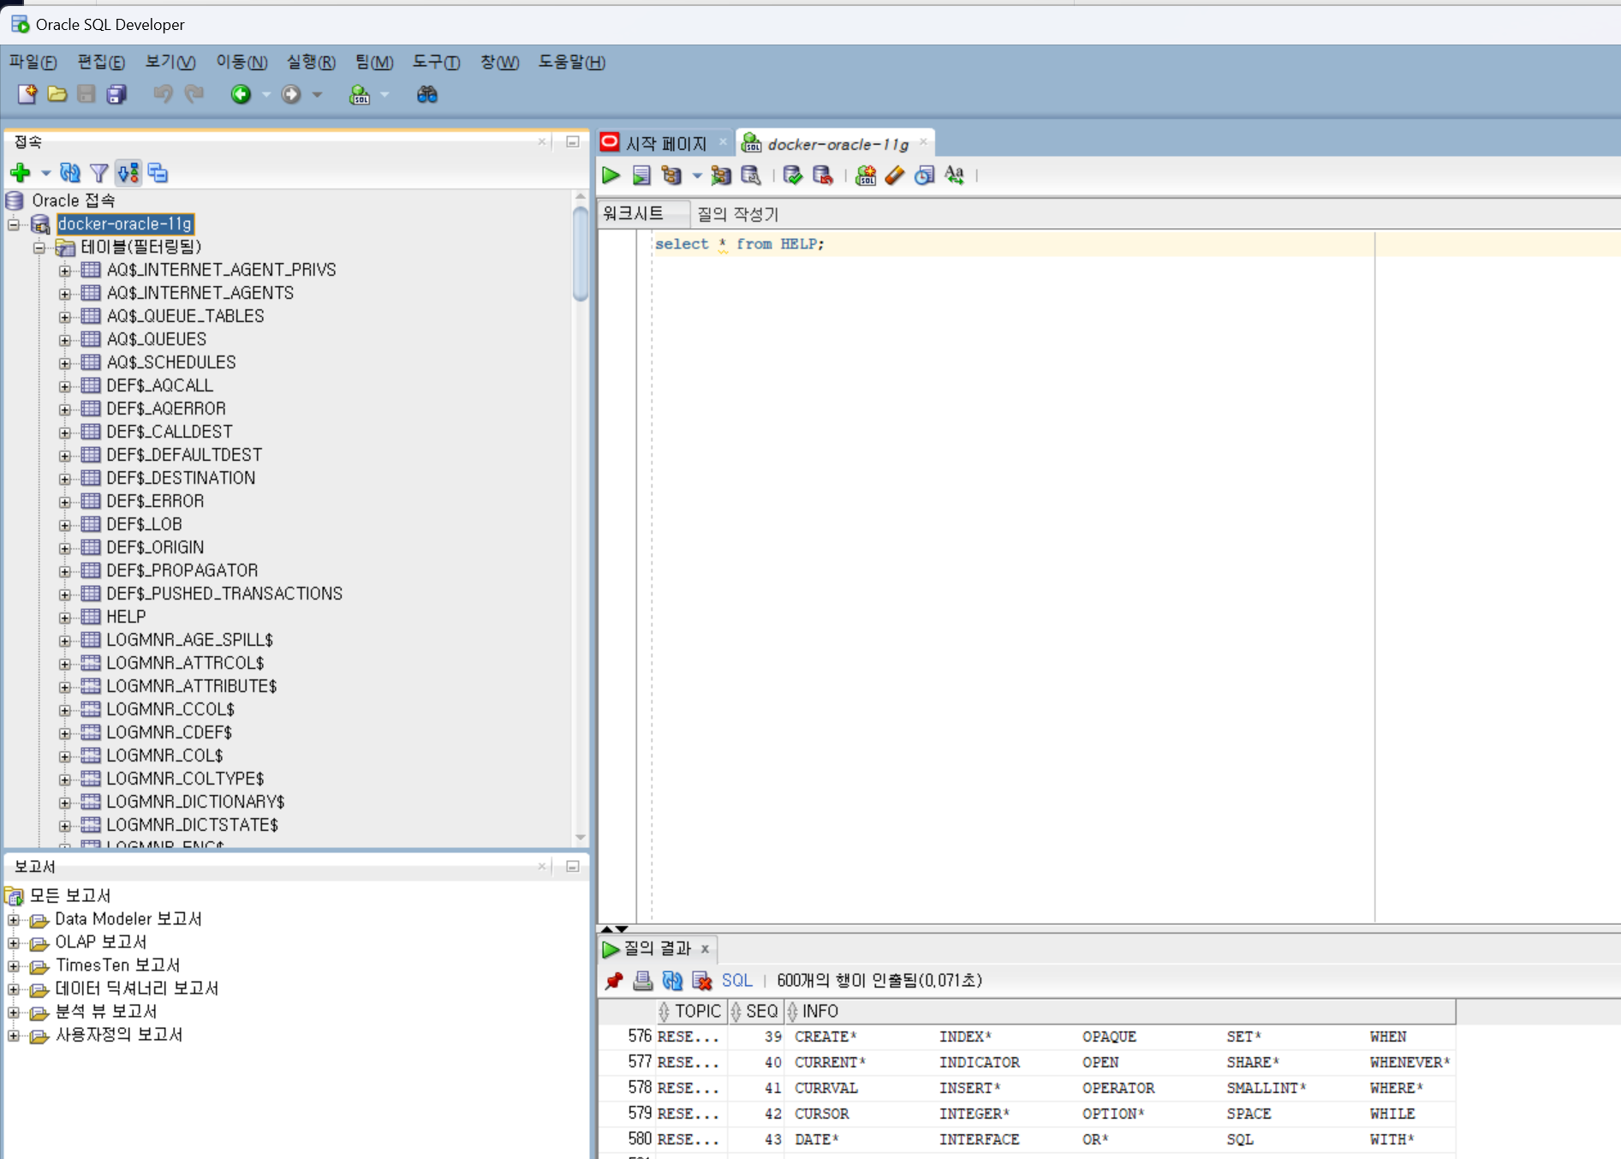Expand the OLAP 보고서 folder

coord(14,943)
